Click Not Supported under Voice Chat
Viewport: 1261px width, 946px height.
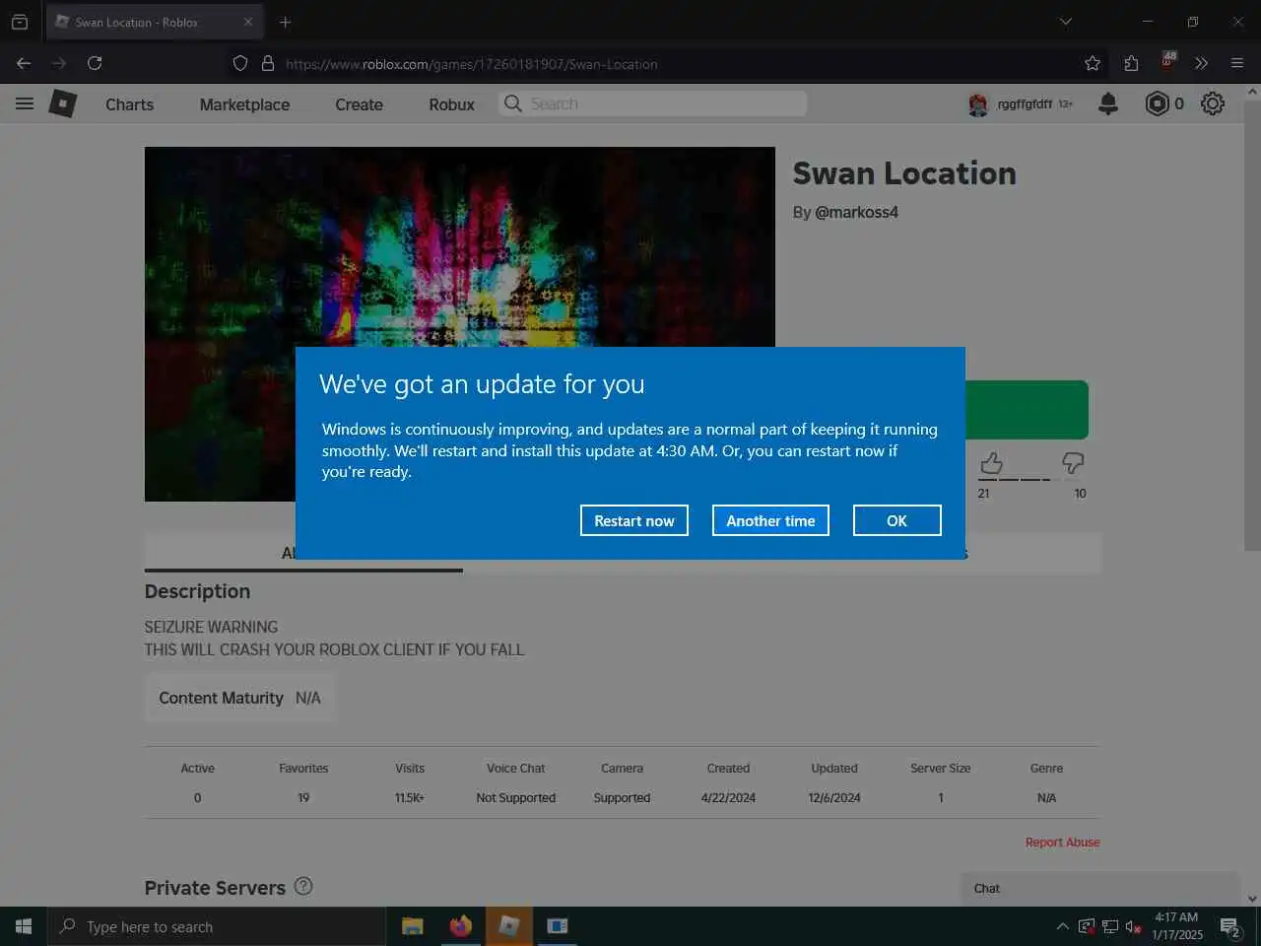tap(515, 798)
